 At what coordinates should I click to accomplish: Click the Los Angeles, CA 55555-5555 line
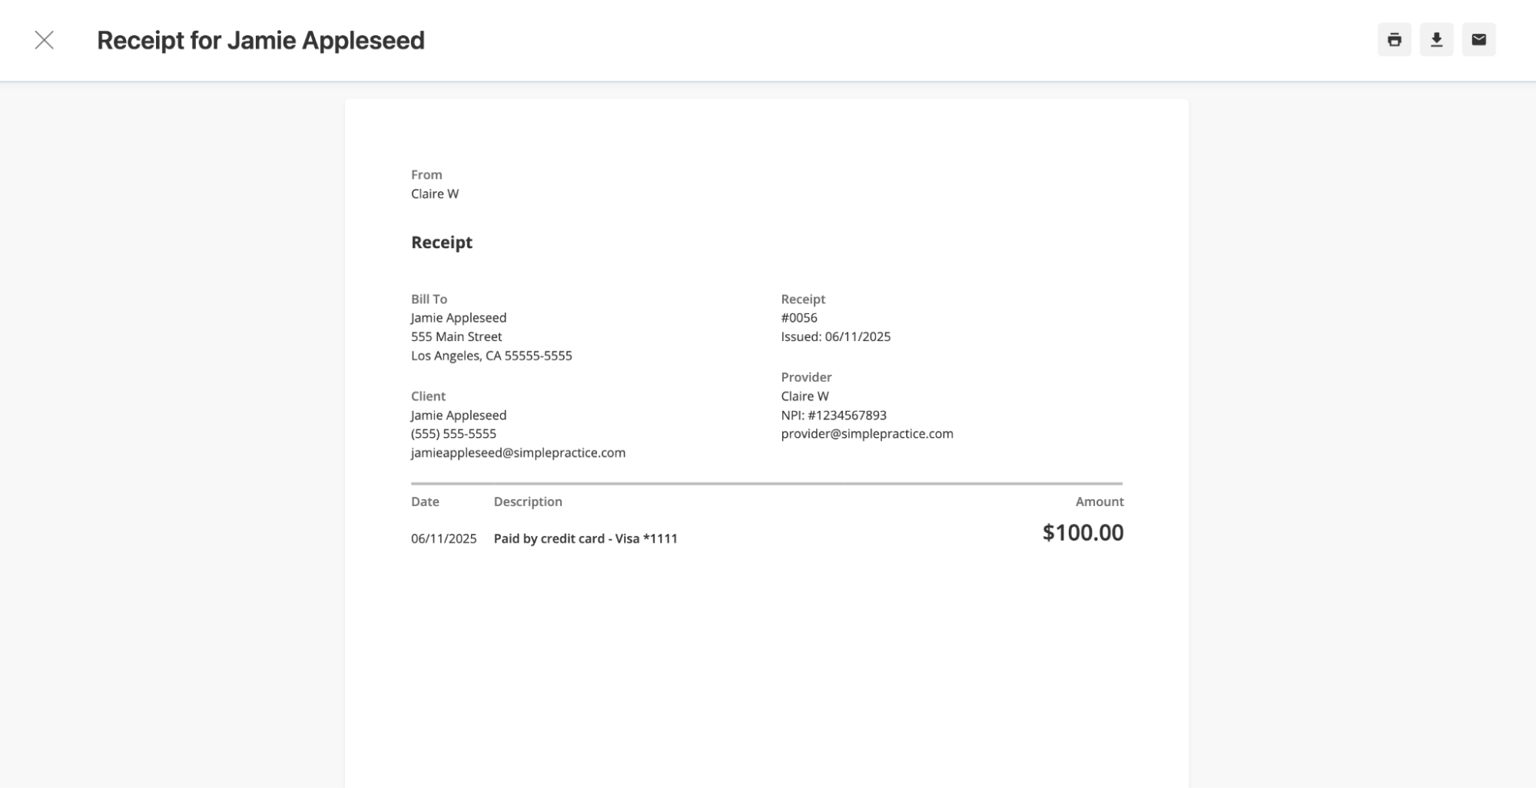tap(491, 356)
